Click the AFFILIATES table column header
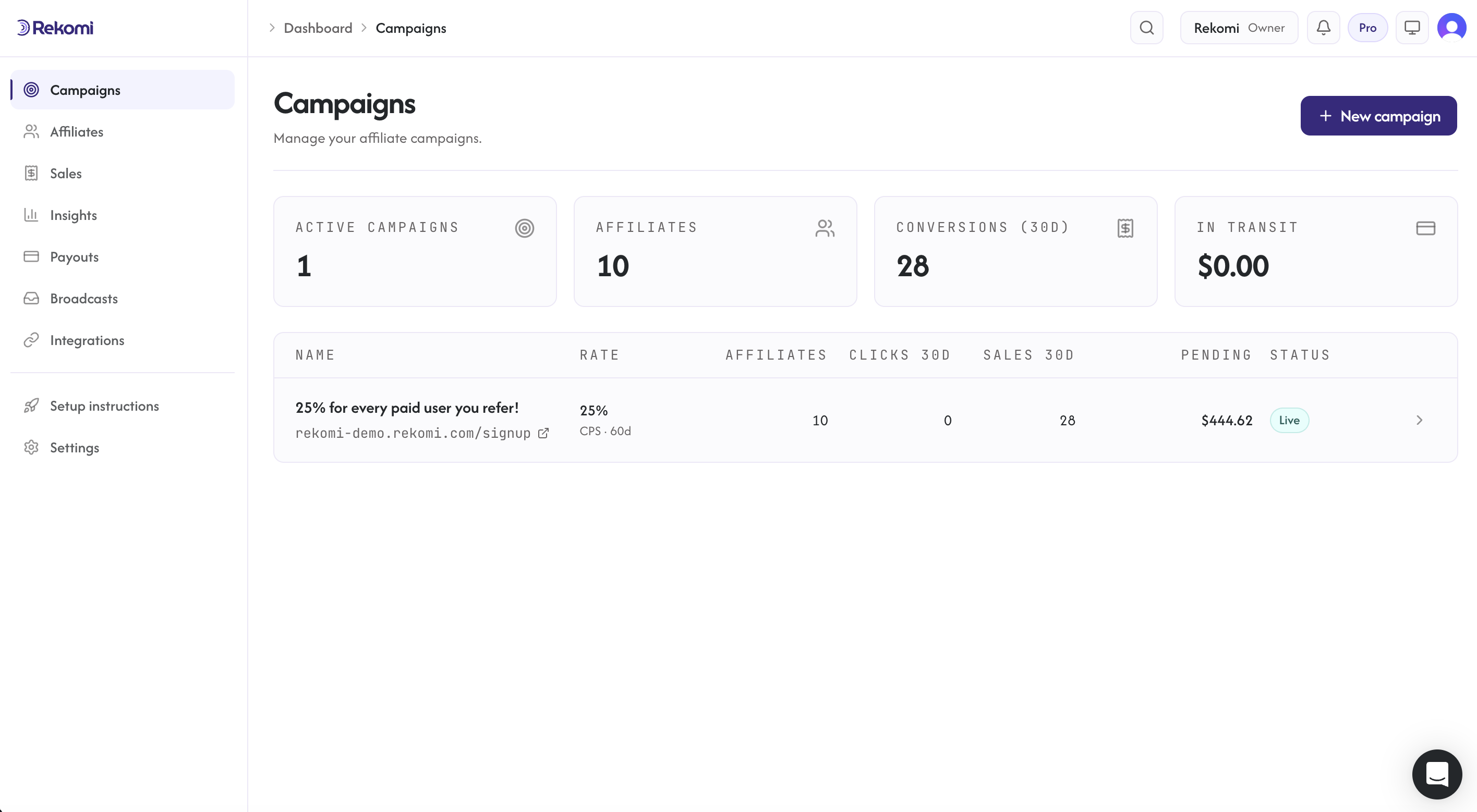The width and height of the screenshot is (1477, 812). (x=776, y=355)
